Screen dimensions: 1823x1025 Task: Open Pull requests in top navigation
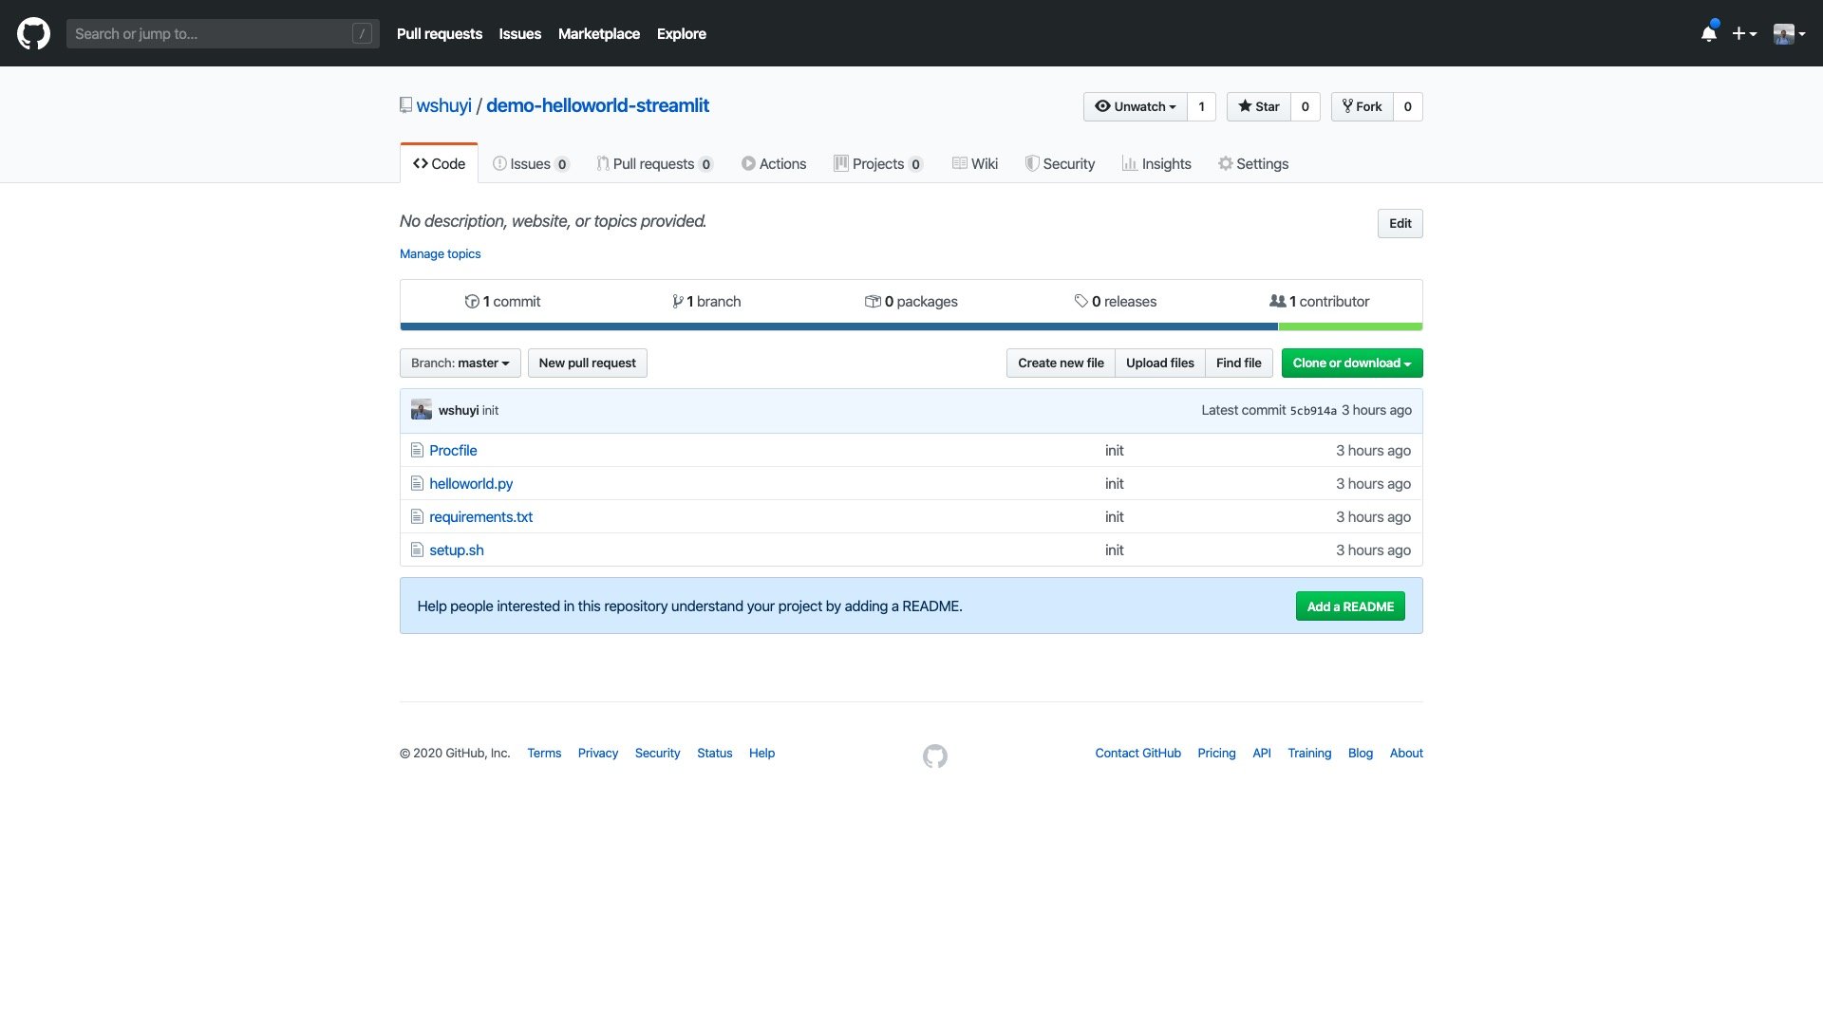pyautogui.click(x=440, y=33)
